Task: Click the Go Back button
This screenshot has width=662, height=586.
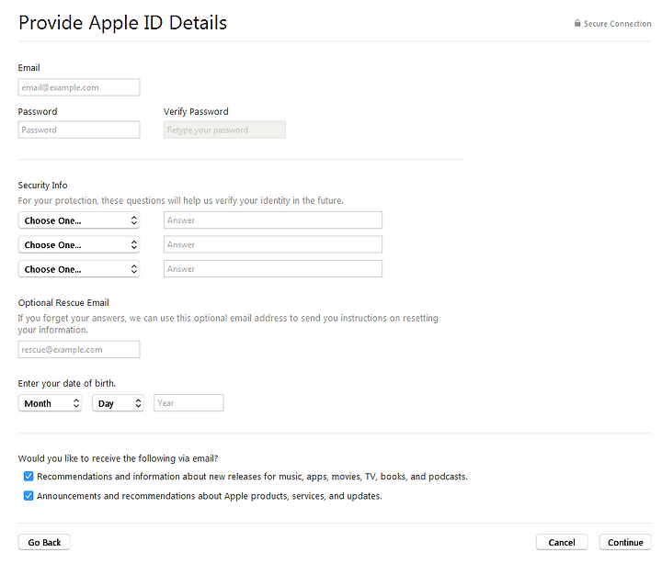Action: tap(44, 543)
